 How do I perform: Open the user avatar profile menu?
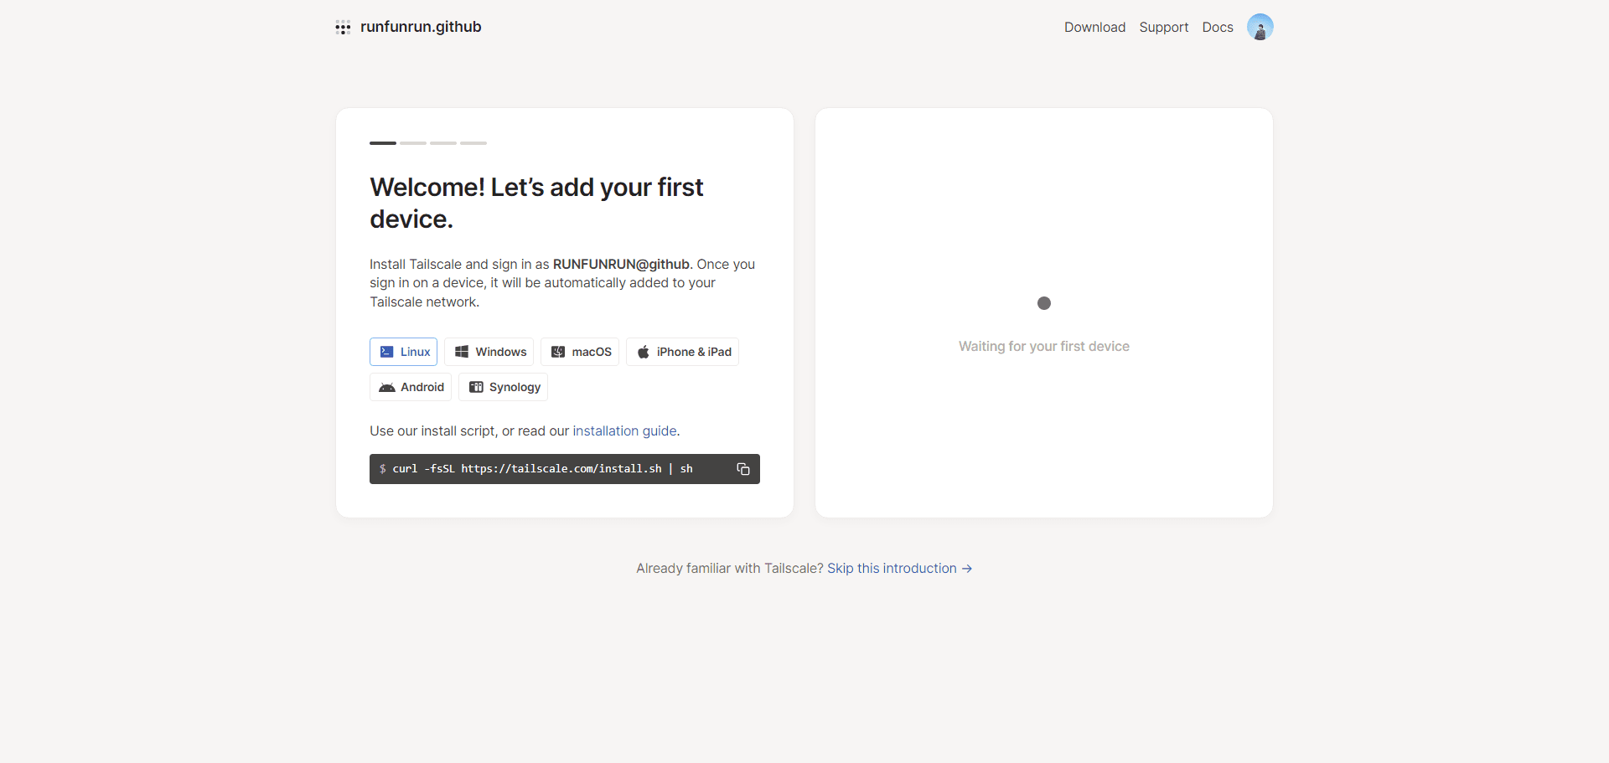(x=1260, y=27)
